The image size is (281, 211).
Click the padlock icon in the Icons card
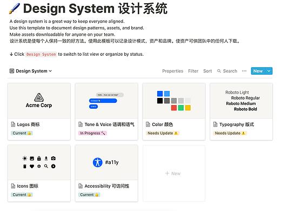tap(39, 159)
